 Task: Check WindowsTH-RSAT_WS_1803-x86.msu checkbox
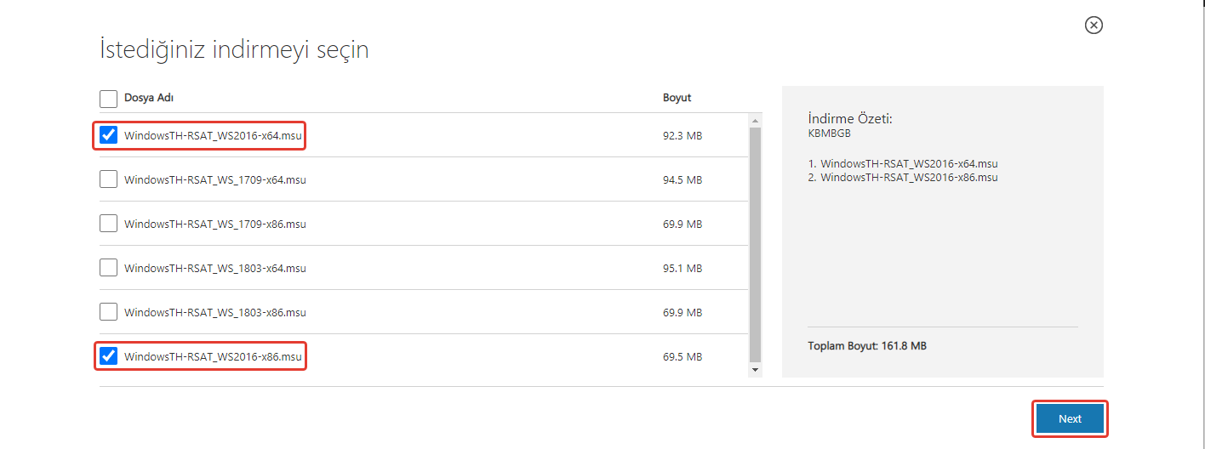coord(108,312)
